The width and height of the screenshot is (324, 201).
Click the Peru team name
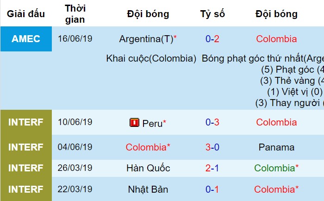[152, 124]
